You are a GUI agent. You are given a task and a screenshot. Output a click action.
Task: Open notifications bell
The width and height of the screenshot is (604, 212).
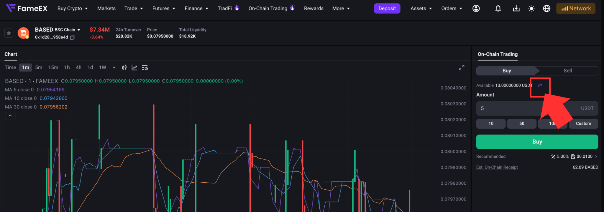(498, 9)
